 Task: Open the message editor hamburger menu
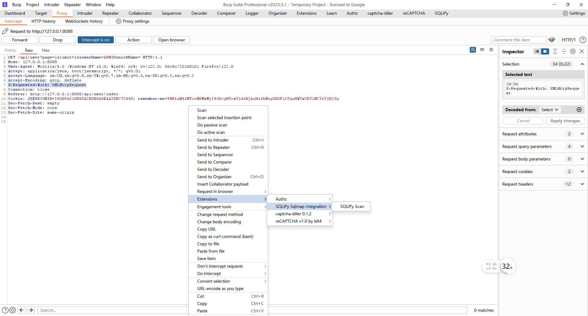491,50
